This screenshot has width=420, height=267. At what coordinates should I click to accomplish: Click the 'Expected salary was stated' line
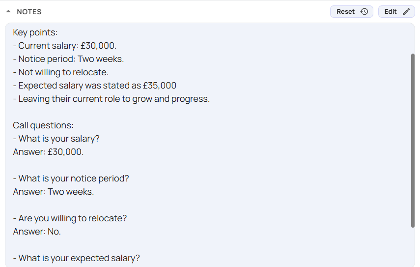[94, 86]
